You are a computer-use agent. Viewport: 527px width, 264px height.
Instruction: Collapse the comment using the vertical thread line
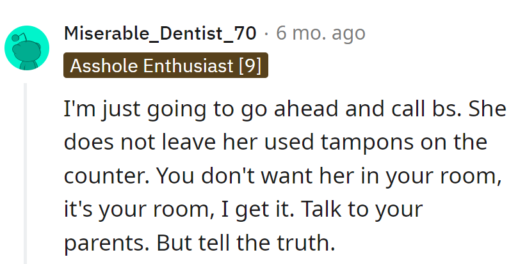(x=25, y=173)
